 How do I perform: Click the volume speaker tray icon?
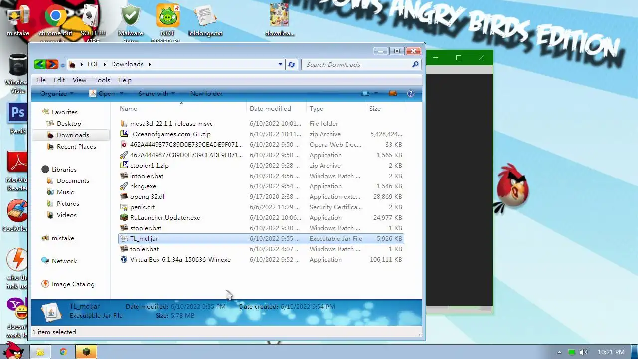click(583, 352)
